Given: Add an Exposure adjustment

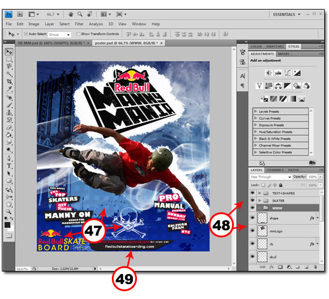Looking at the screenshot, I should (x=297, y=73).
